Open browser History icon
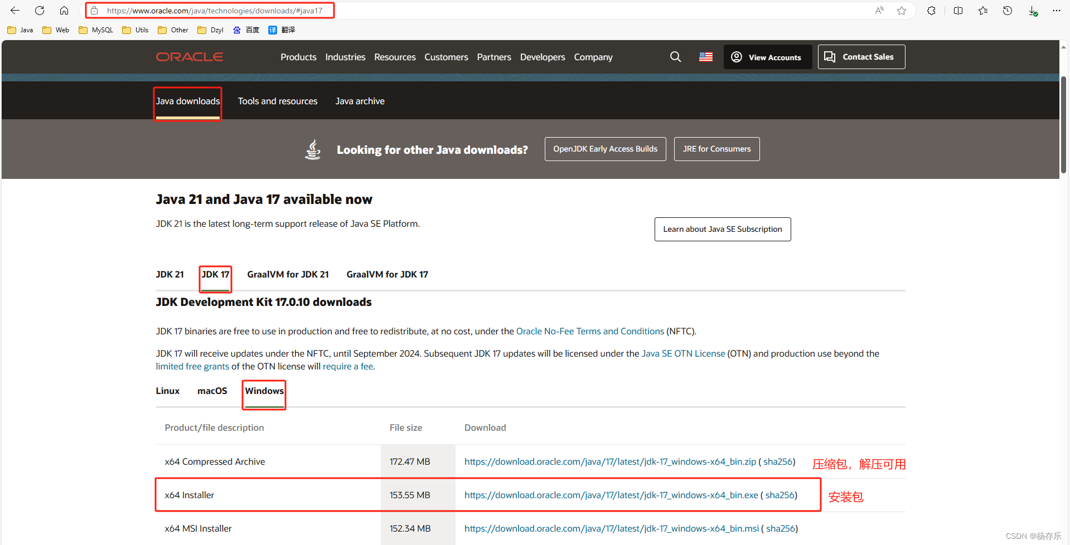The height and width of the screenshot is (545, 1070). (x=1008, y=11)
